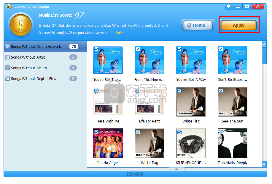Click scrollbar up arrow

(264, 44)
